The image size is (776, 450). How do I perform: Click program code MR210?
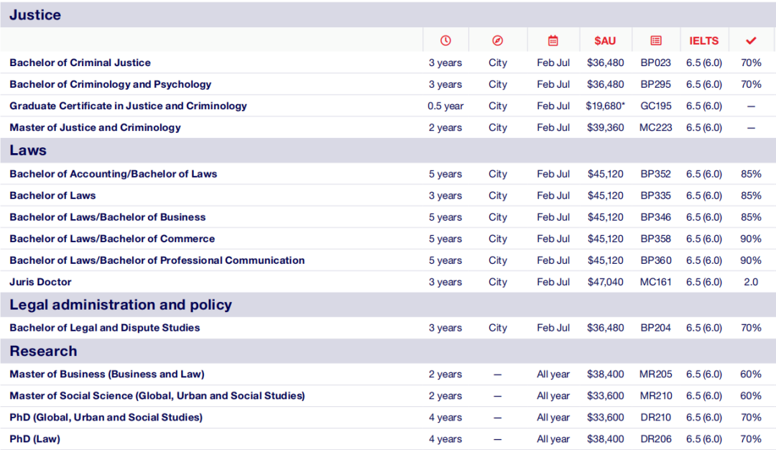point(656,396)
